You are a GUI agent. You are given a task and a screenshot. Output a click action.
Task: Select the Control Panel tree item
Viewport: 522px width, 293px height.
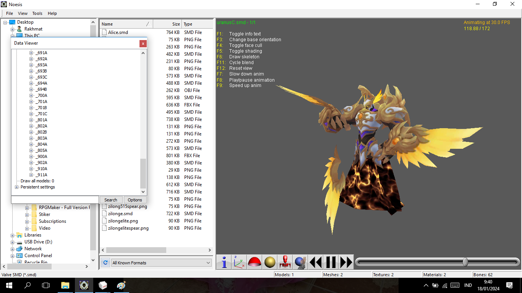(38, 256)
